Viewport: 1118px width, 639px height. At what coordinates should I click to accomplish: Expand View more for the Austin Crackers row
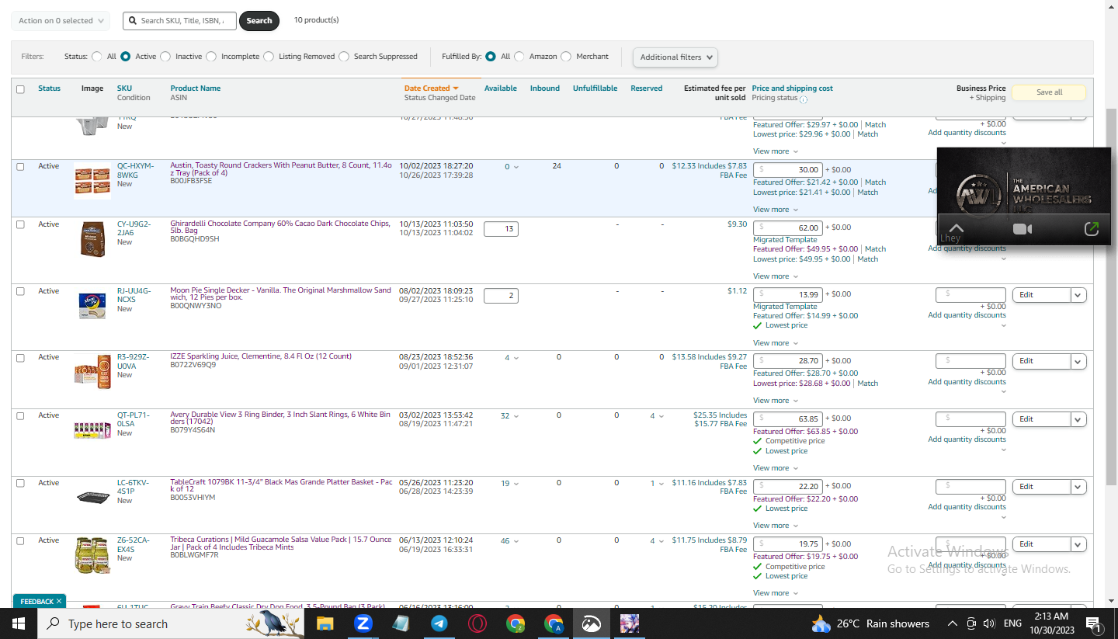[x=776, y=210]
